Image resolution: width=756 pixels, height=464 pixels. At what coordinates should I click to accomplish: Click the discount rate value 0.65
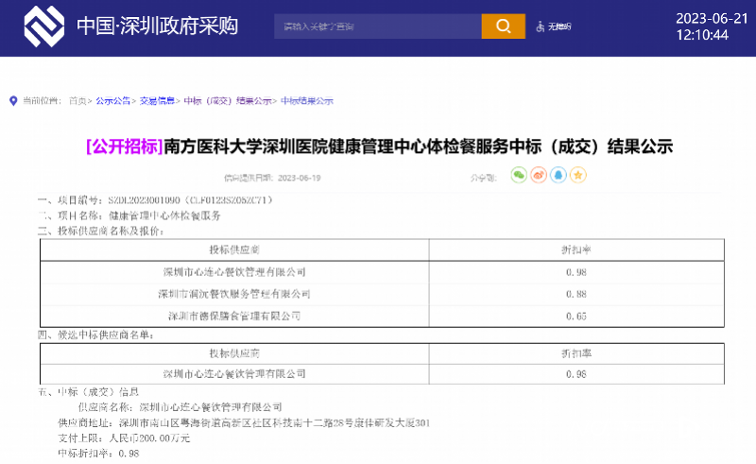click(576, 317)
